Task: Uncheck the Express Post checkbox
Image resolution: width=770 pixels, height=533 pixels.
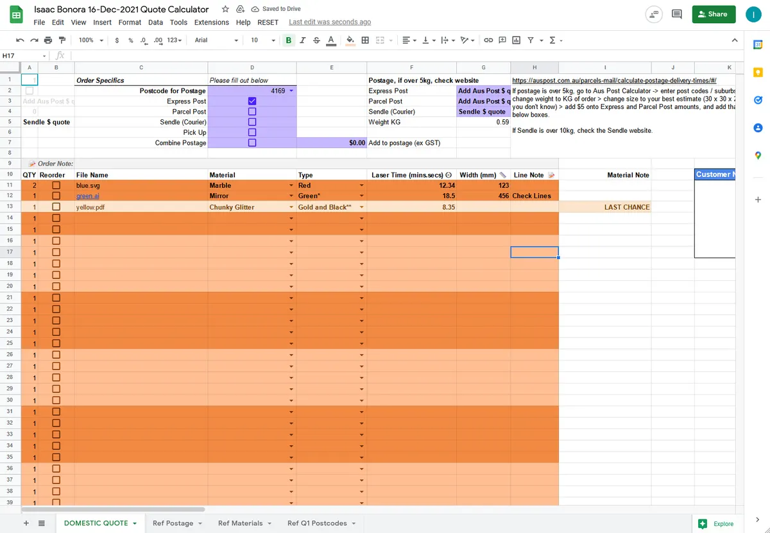Action: pyautogui.click(x=252, y=101)
